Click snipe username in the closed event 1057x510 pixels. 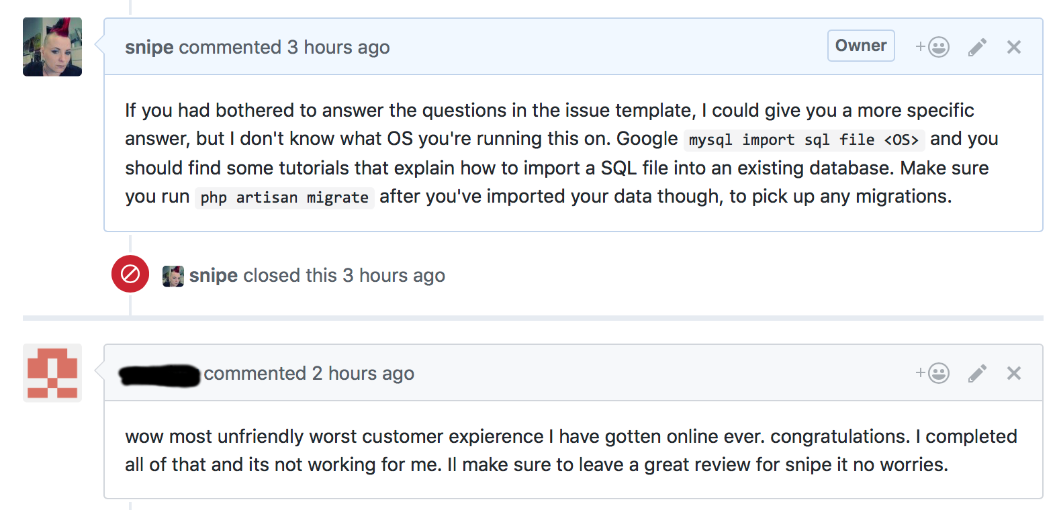214,275
